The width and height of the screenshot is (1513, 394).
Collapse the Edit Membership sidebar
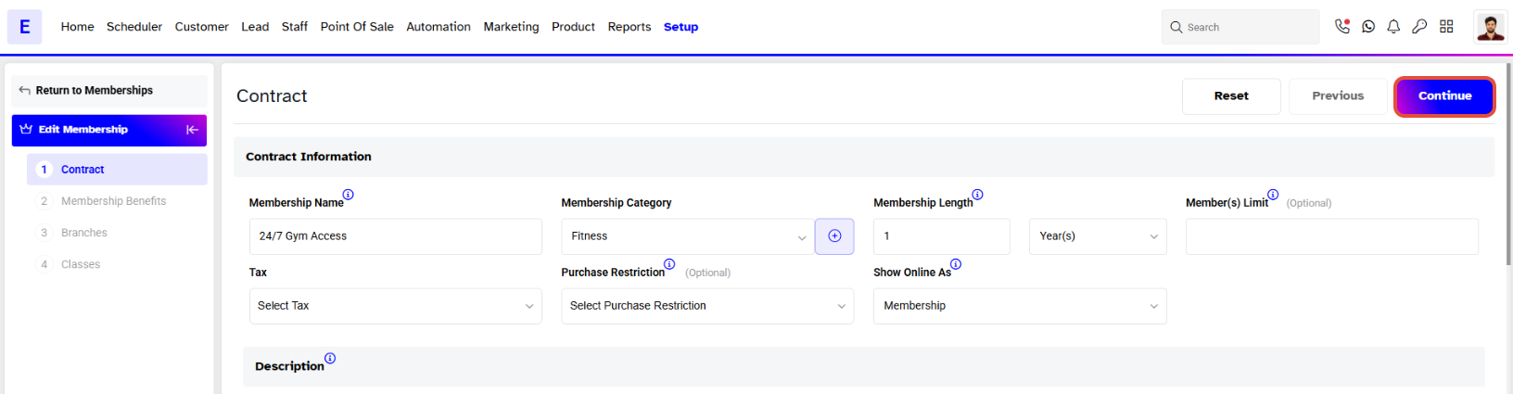pyautogui.click(x=192, y=130)
